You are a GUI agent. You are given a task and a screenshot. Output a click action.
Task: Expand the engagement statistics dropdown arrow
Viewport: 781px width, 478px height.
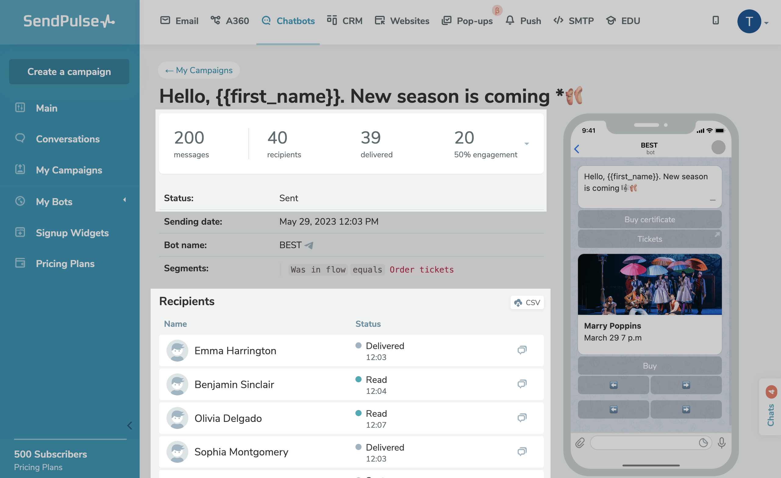click(x=526, y=144)
